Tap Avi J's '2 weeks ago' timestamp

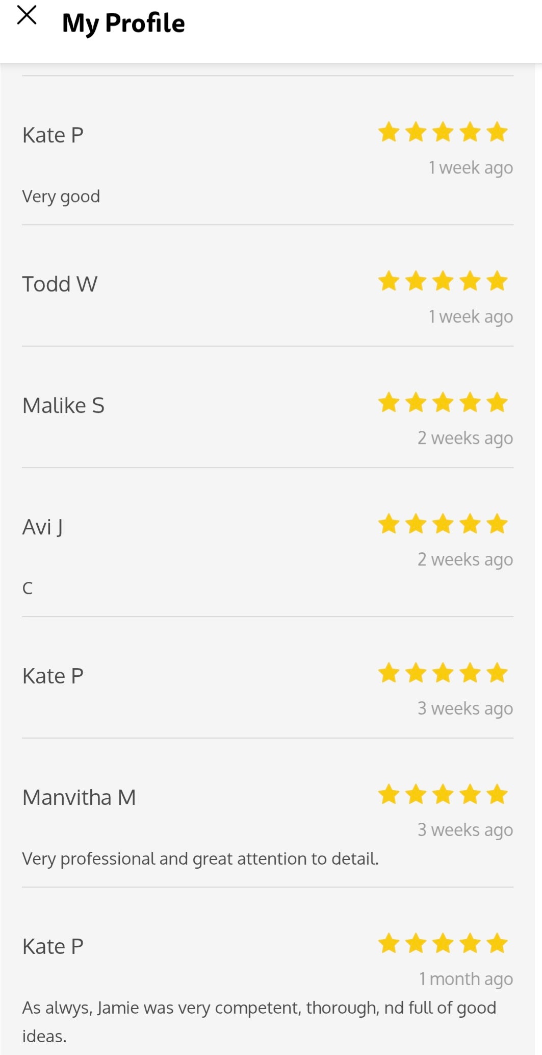click(x=465, y=559)
